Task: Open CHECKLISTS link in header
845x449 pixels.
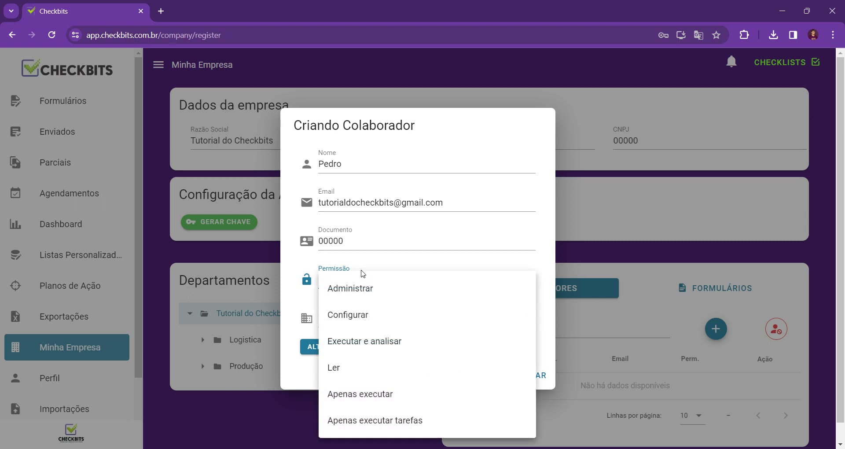Action: point(787,62)
